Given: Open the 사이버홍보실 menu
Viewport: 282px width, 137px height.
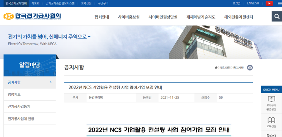Looking at the screenshot, I should (129, 17).
